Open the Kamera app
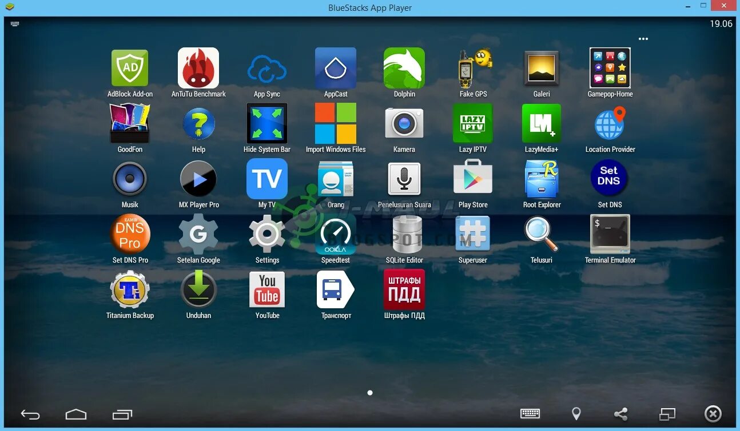 pos(404,123)
